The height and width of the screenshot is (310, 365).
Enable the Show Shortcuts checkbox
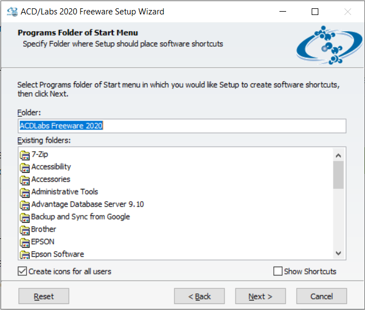(x=278, y=271)
